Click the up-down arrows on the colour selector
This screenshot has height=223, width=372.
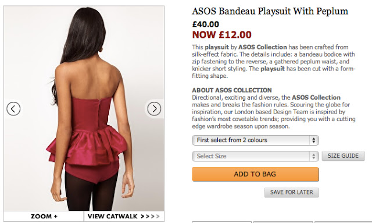point(314,140)
